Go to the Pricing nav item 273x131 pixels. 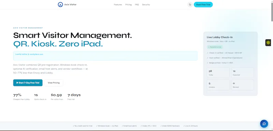[129, 5]
